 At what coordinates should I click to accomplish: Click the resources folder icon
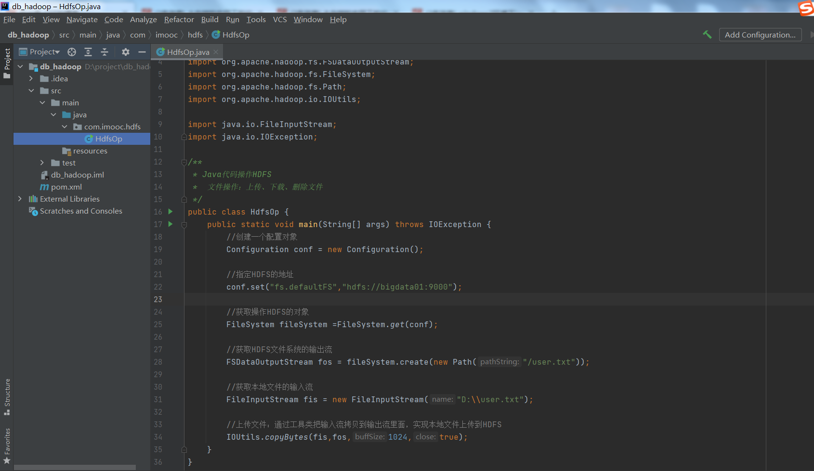pos(66,151)
